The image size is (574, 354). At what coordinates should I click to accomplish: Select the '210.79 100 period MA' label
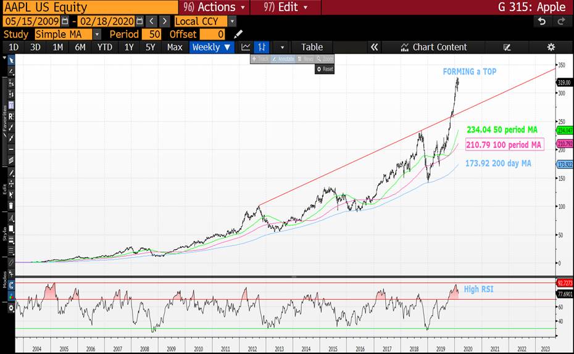504,144
